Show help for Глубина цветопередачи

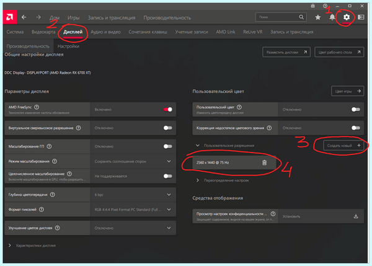tap(53, 195)
